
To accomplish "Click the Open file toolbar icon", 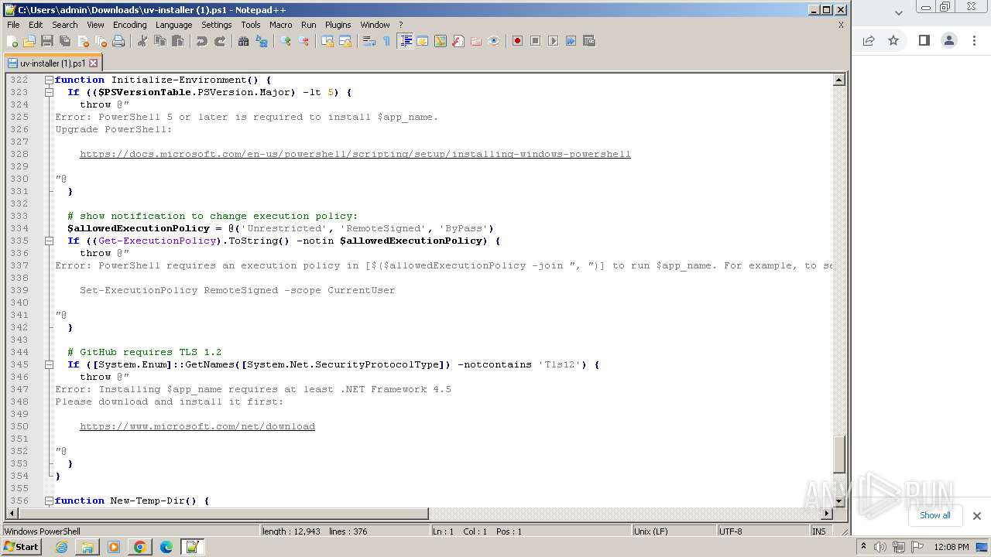I will pos(29,41).
